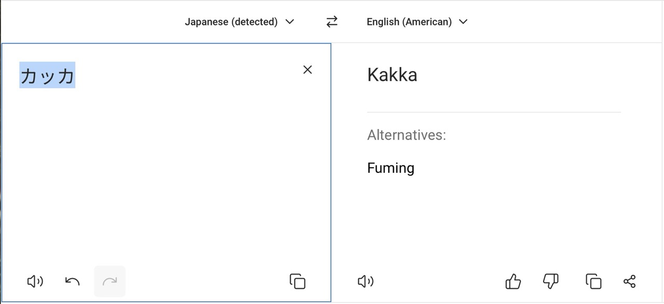Click the "Alternatives:" label

[406, 135]
